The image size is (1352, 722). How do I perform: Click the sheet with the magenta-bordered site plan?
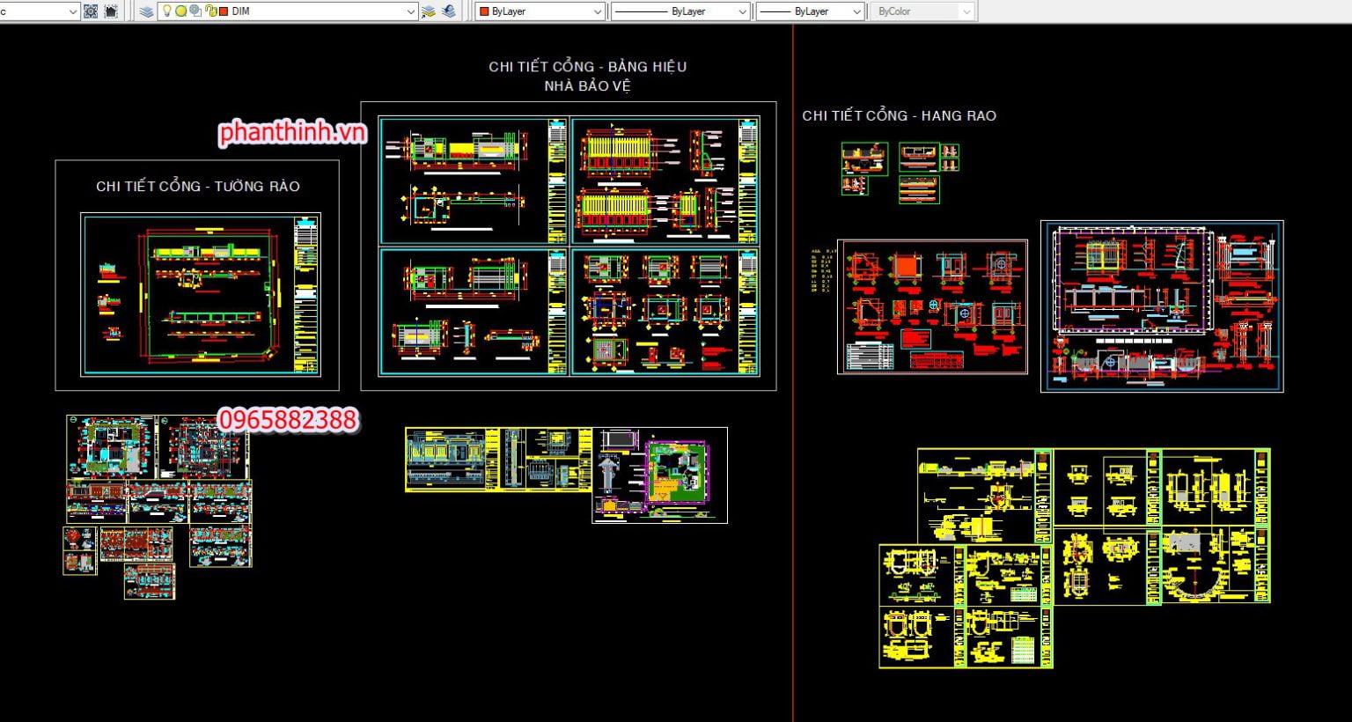[660, 475]
